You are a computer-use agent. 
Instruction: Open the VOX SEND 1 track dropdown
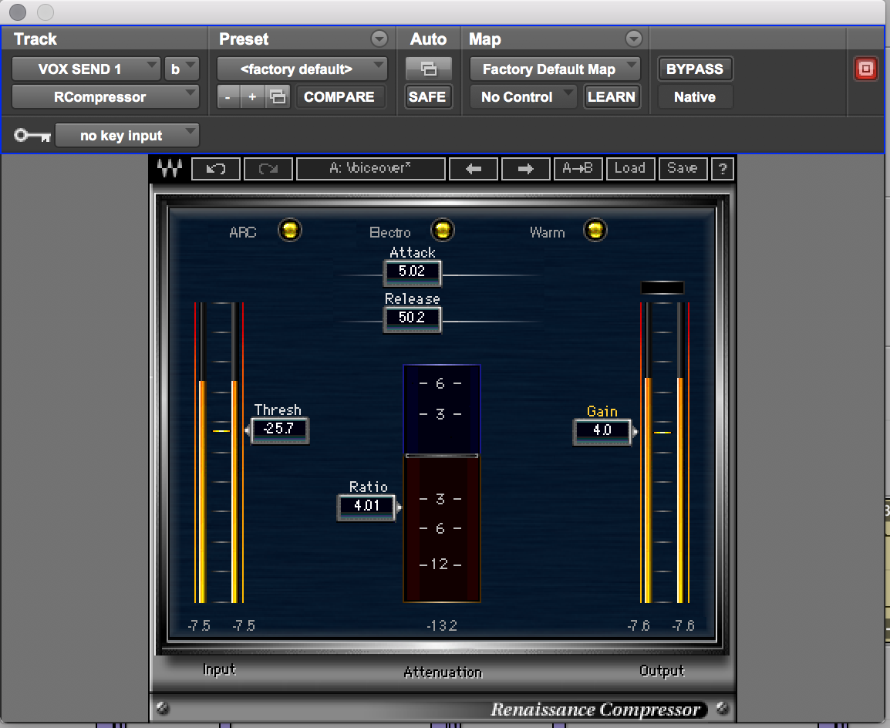pos(86,69)
